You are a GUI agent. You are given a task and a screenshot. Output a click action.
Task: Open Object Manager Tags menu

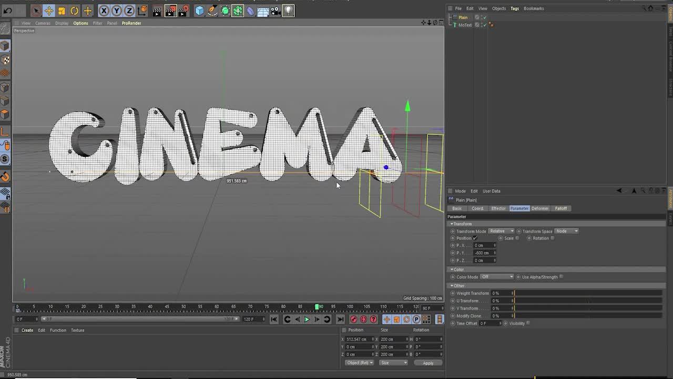coord(515,8)
